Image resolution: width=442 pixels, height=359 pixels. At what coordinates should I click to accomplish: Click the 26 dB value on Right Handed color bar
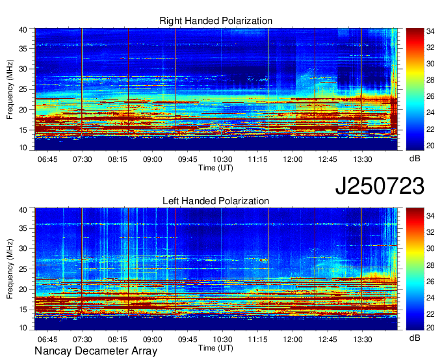(430, 97)
